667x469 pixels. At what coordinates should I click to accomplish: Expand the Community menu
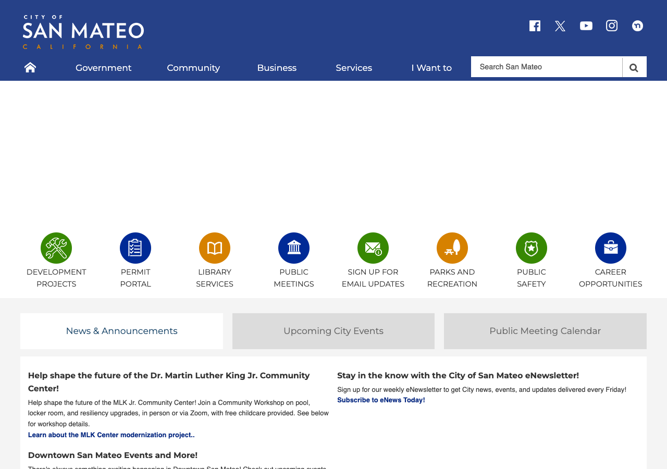tap(193, 68)
